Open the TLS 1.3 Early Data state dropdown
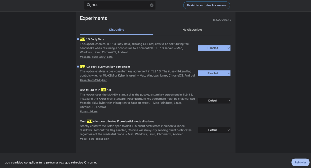This screenshot has width=311, height=168. click(214, 48)
